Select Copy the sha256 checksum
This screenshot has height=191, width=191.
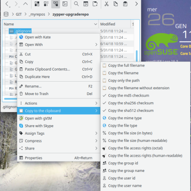tap(145, 103)
